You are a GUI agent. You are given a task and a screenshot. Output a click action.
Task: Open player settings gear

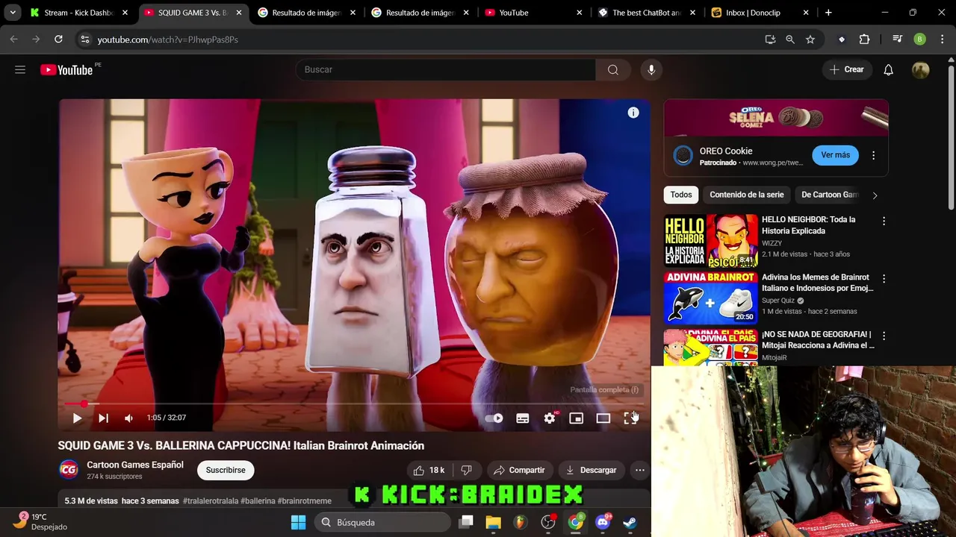tap(550, 418)
